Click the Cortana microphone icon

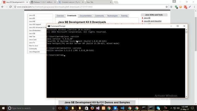point(53,108)
